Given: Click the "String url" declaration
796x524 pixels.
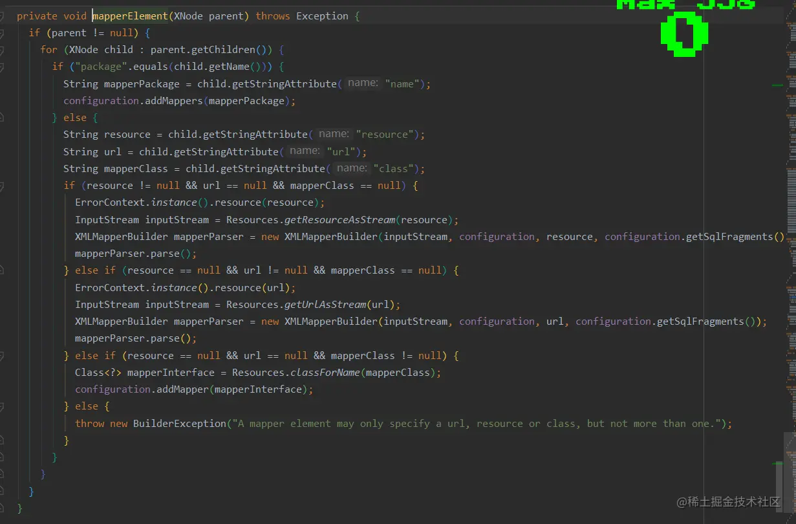Looking at the screenshot, I should [x=92, y=151].
